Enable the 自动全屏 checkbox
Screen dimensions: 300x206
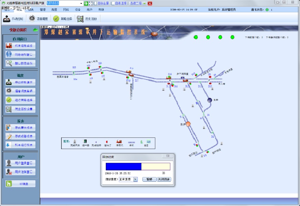(96, 3)
